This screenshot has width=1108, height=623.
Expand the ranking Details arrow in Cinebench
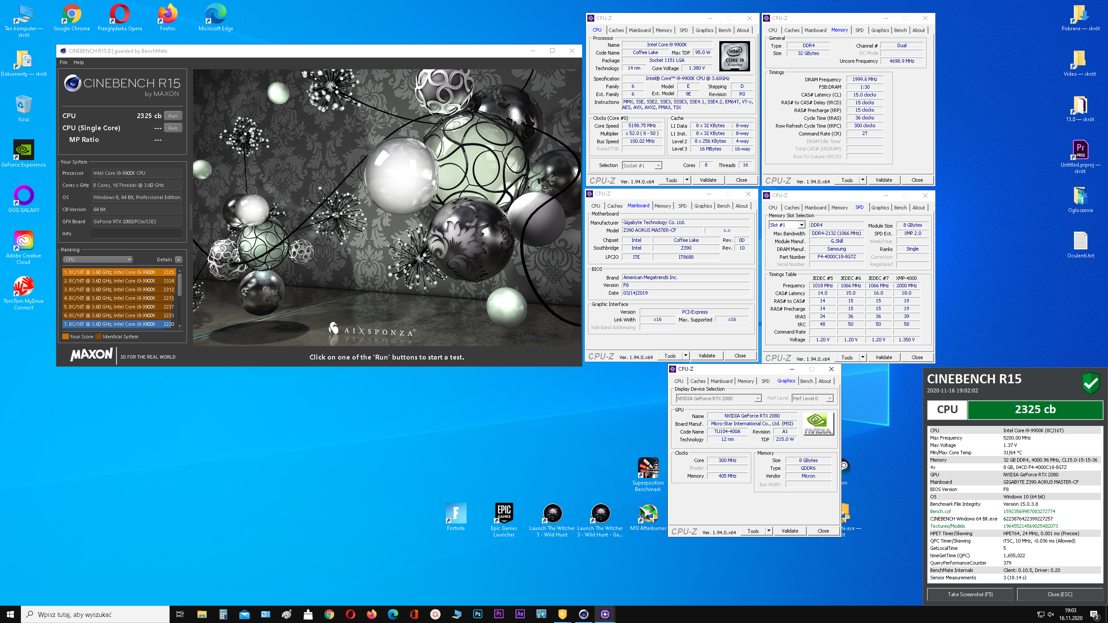(x=179, y=260)
